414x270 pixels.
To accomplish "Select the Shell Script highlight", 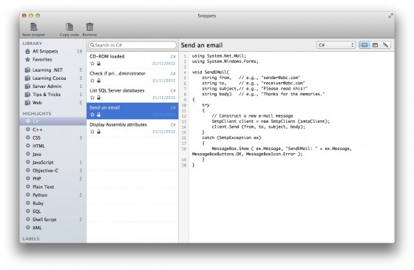I will [53, 220].
